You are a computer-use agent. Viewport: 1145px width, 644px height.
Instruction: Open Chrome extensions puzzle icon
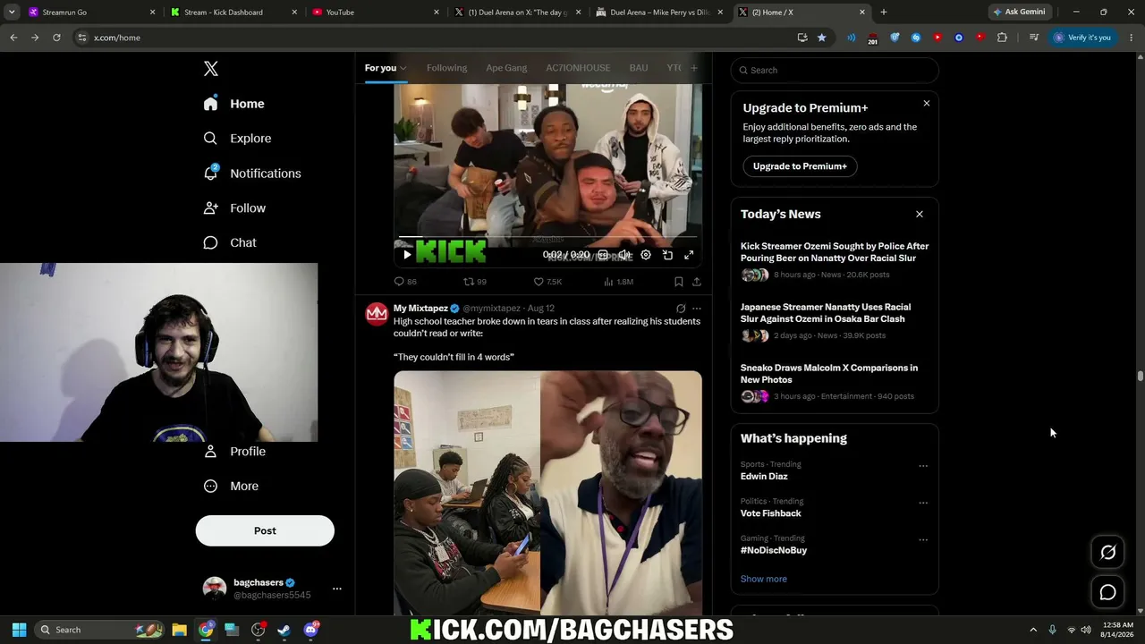click(x=1002, y=38)
